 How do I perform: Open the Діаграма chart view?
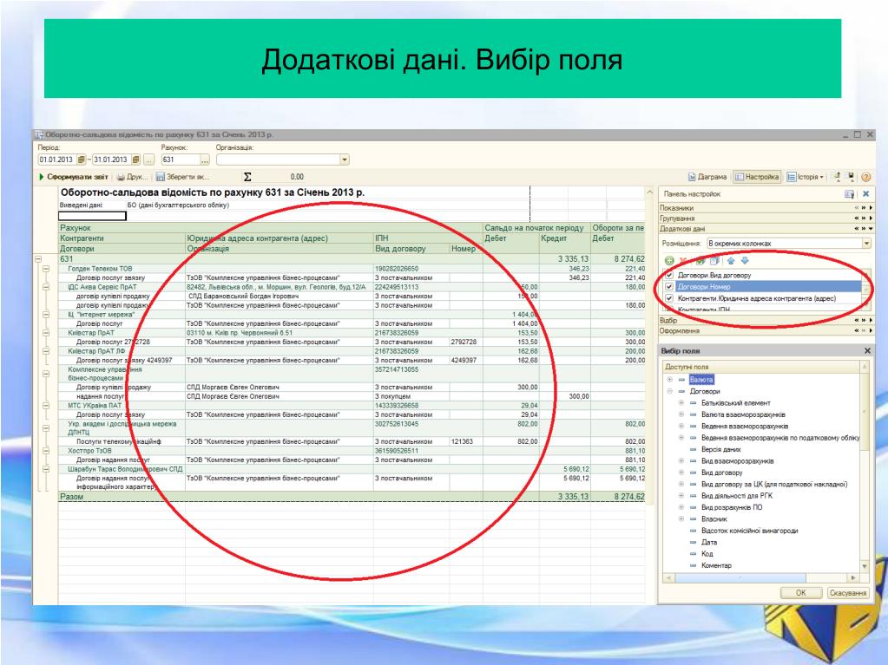(x=707, y=177)
